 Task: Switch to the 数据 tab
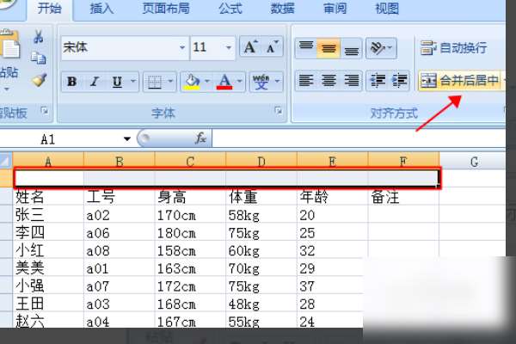click(282, 9)
